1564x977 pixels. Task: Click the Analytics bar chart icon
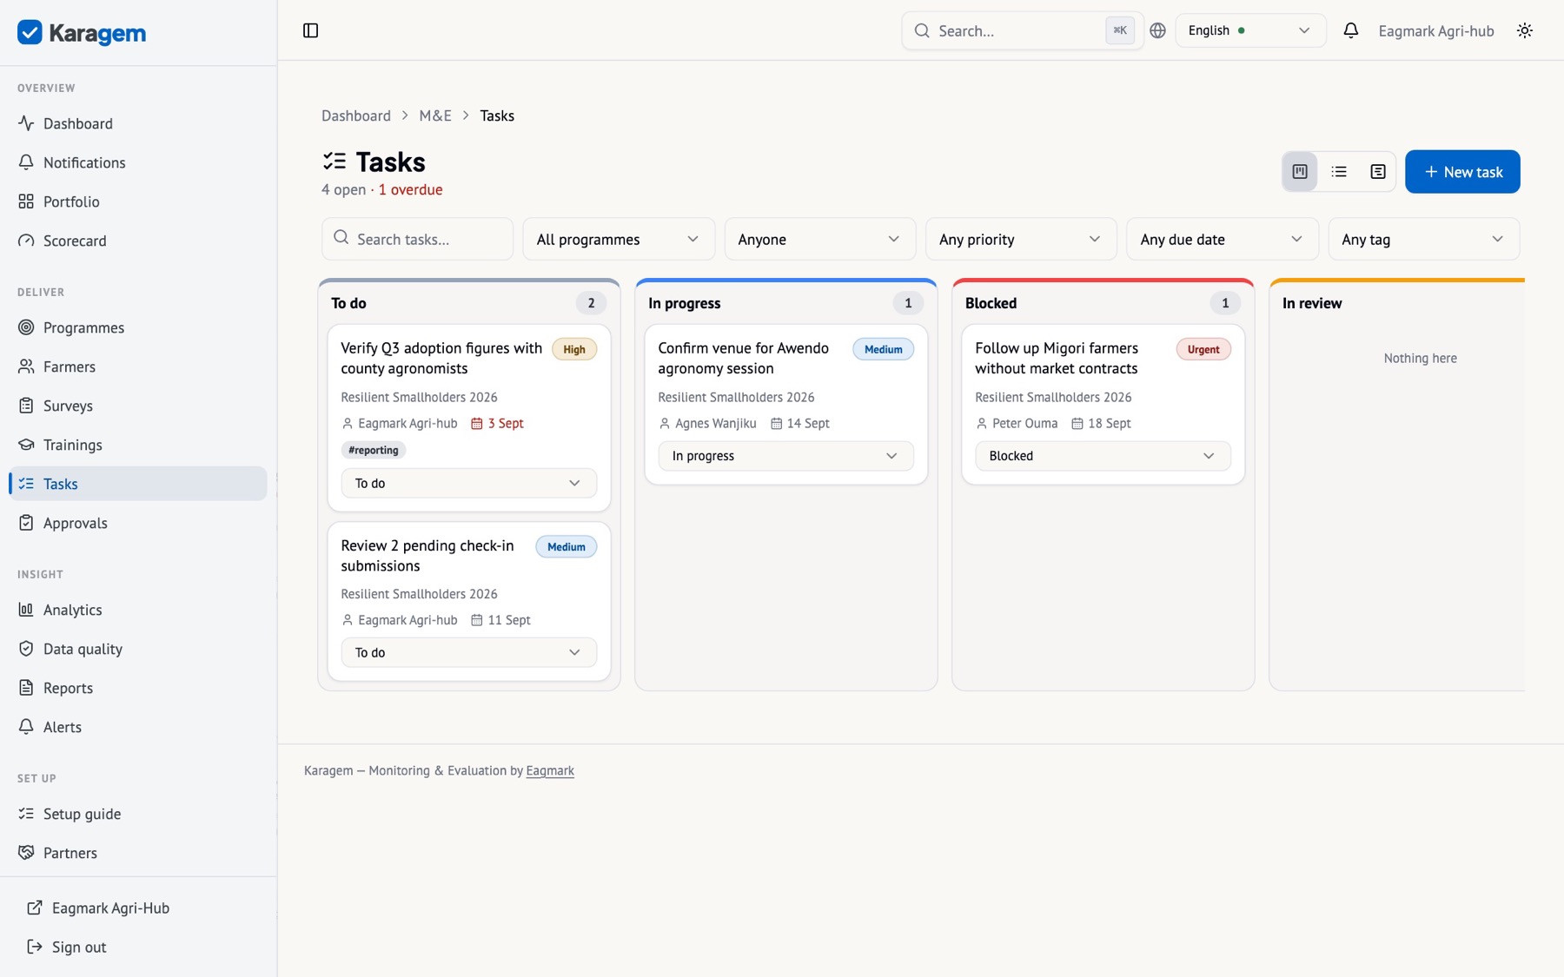click(26, 610)
